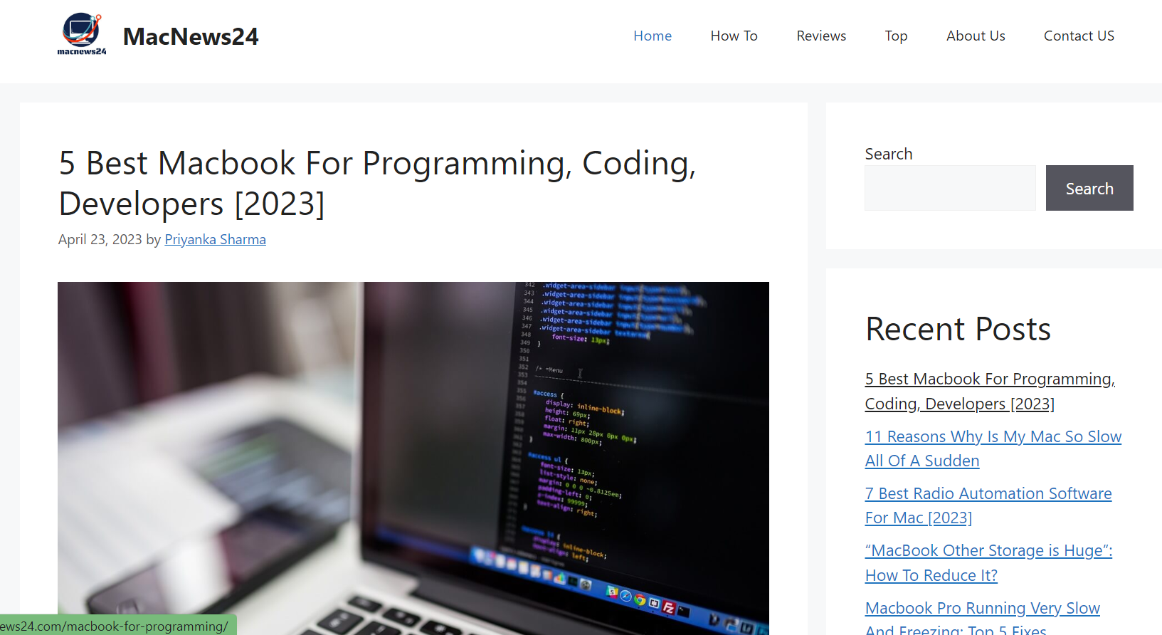Open the How To menu
The width and height of the screenshot is (1162, 635).
(x=734, y=36)
